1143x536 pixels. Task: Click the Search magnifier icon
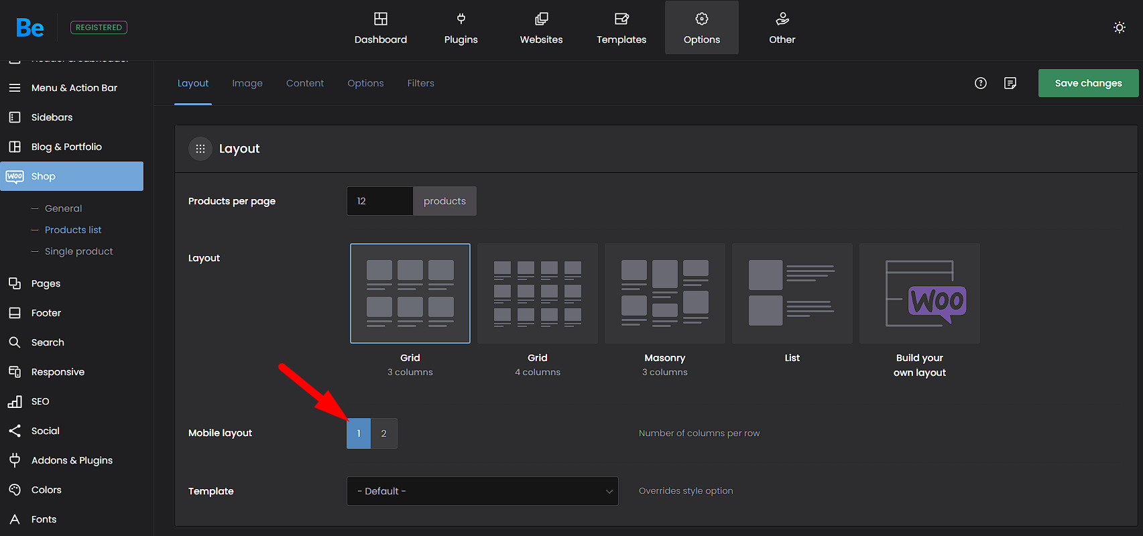[15, 342]
